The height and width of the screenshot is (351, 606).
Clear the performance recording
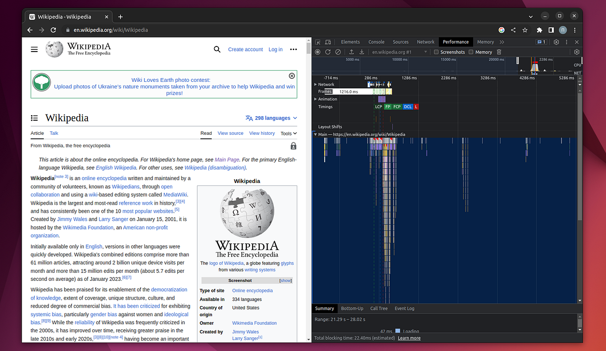[338, 52]
